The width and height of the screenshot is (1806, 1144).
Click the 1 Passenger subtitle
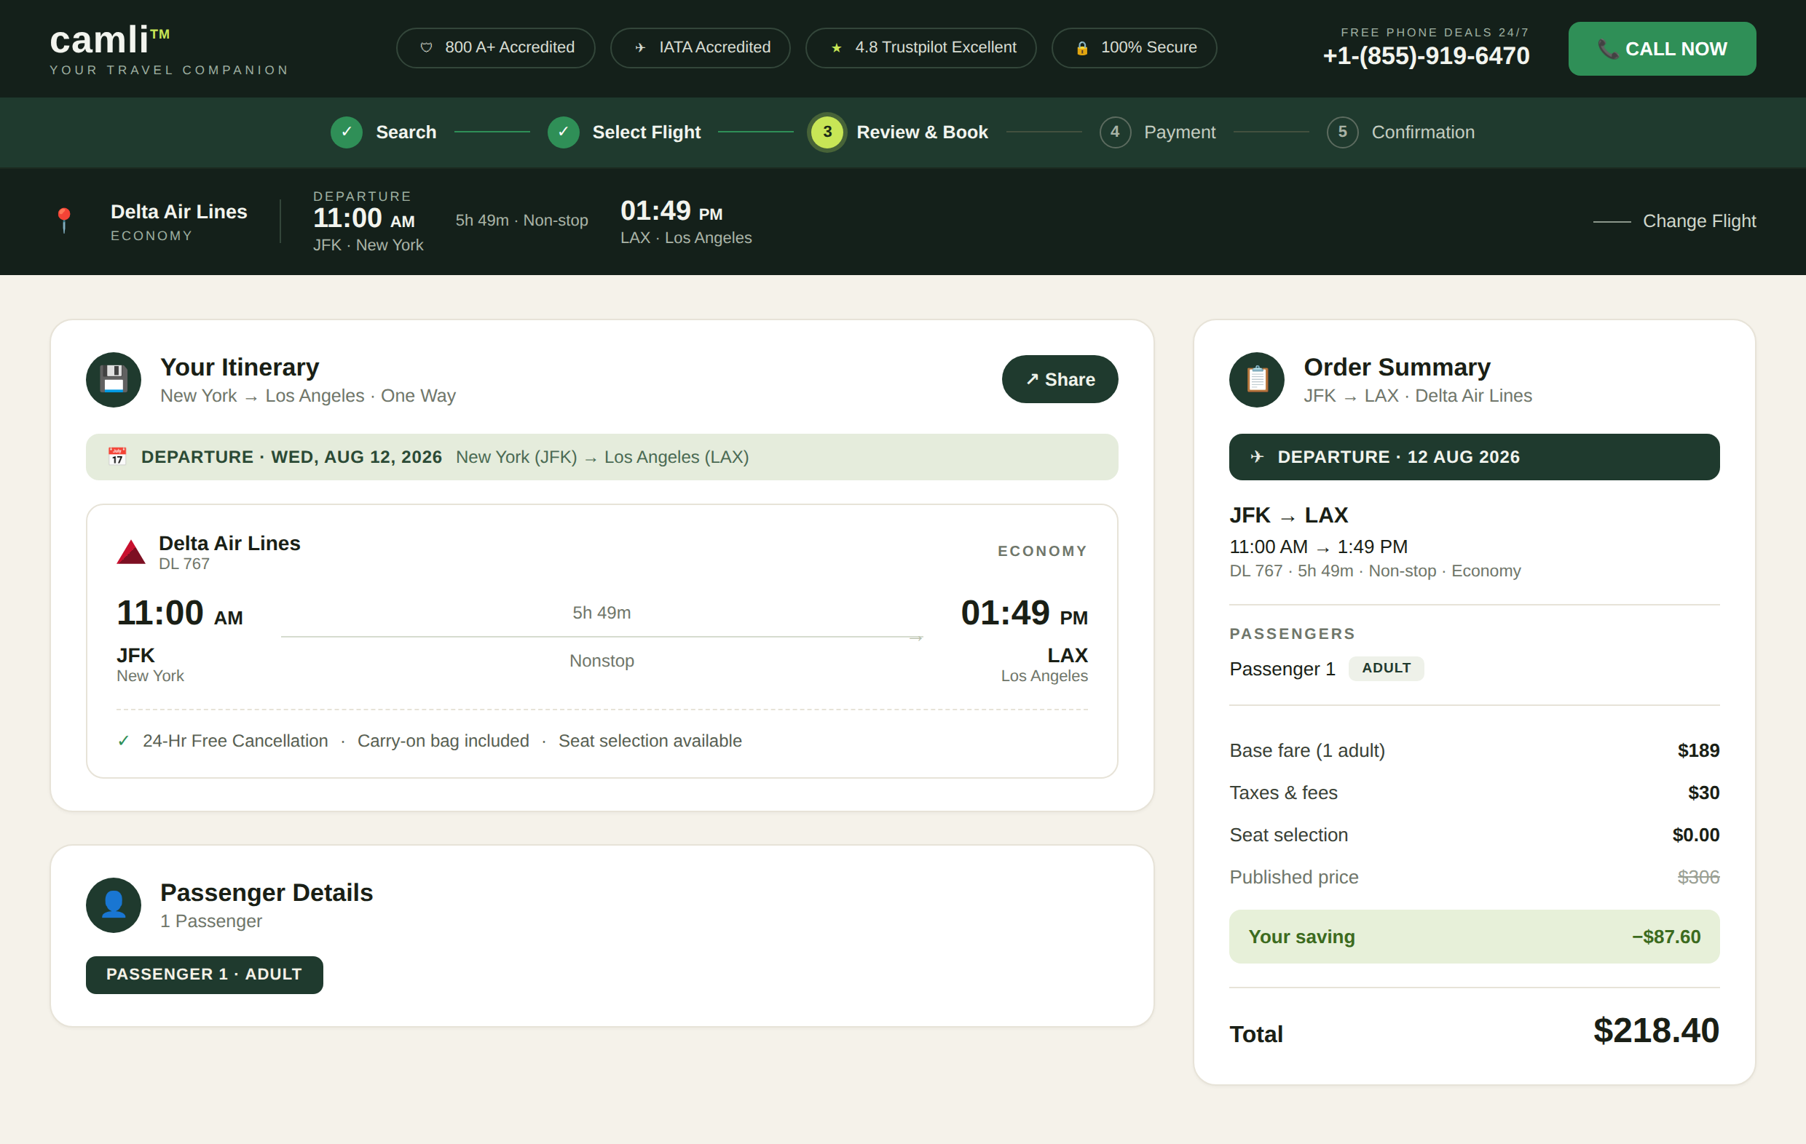click(x=211, y=921)
